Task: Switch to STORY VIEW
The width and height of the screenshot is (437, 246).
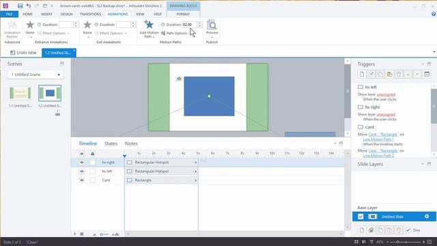Action: [x=23, y=53]
